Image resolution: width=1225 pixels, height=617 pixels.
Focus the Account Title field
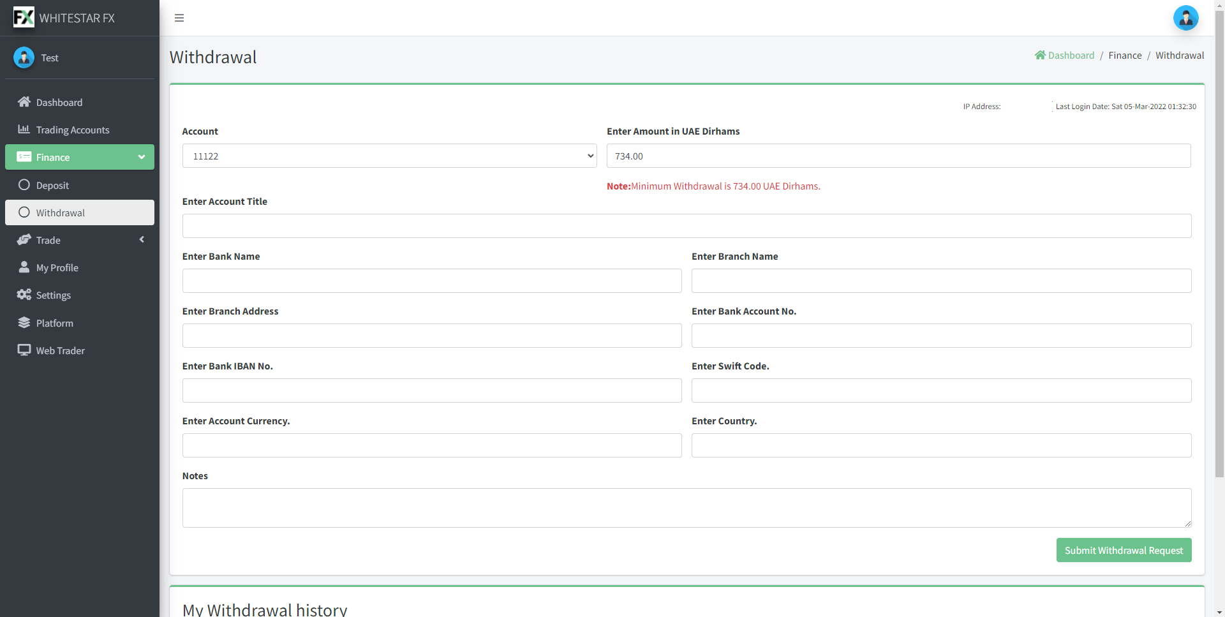(x=687, y=226)
